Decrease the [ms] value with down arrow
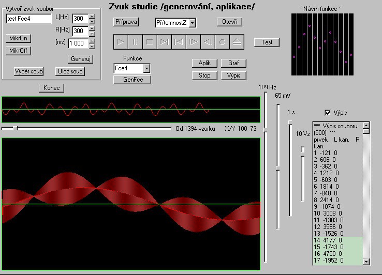The height and width of the screenshot is (275, 382). tap(92, 46)
